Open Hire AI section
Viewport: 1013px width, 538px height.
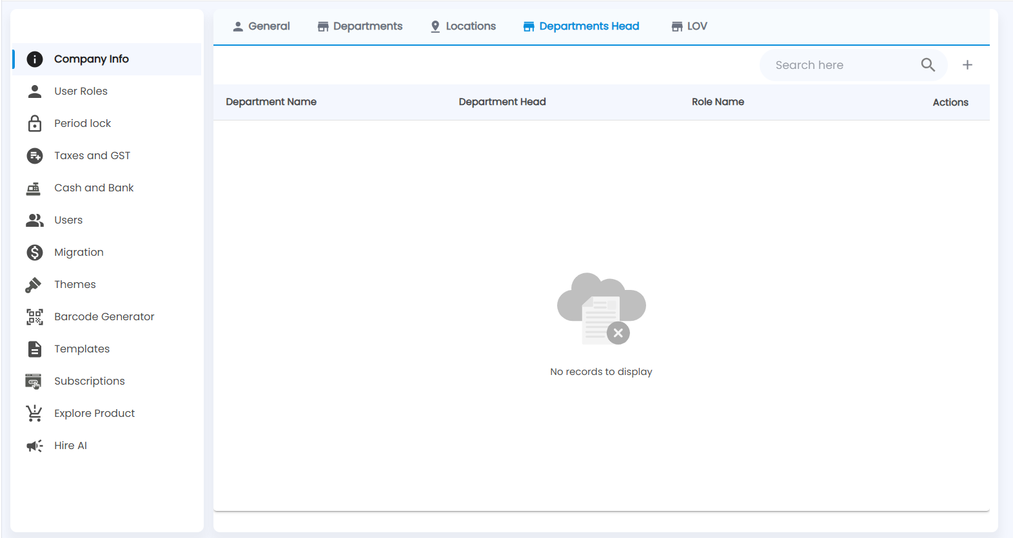[x=106, y=446]
